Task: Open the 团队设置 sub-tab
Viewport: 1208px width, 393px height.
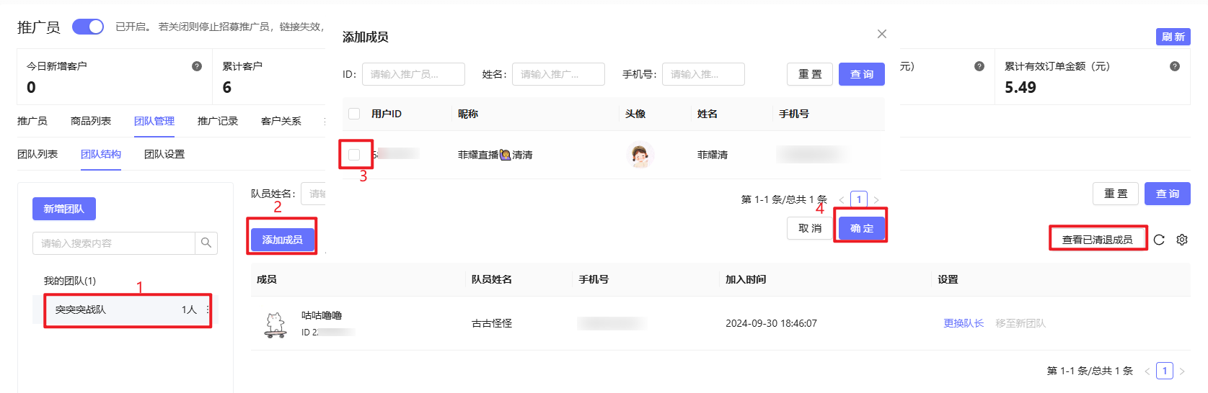Action: 164,154
